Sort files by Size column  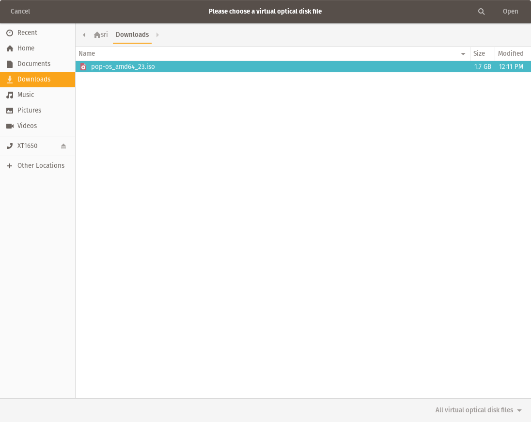tap(479, 54)
